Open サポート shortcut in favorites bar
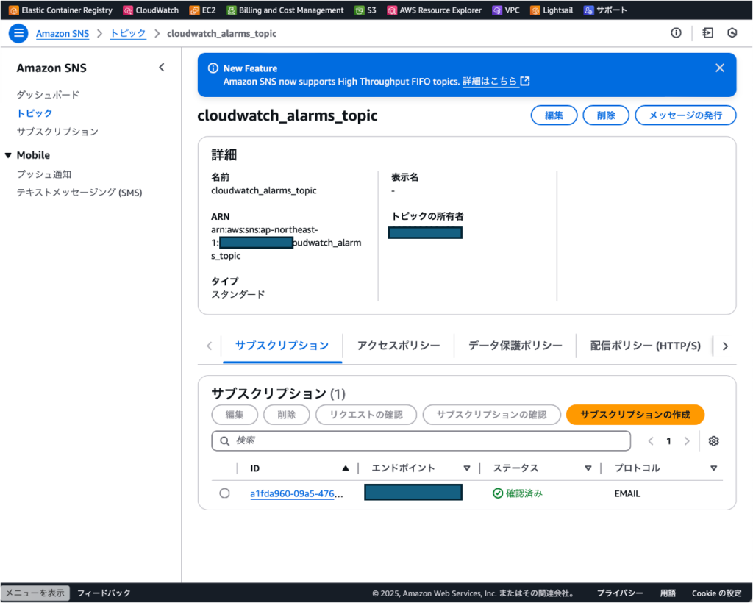This screenshot has height=603, width=753. click(605, 10)
